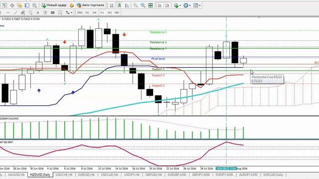Select the horizontal line drawing tool

click(8, 12)
